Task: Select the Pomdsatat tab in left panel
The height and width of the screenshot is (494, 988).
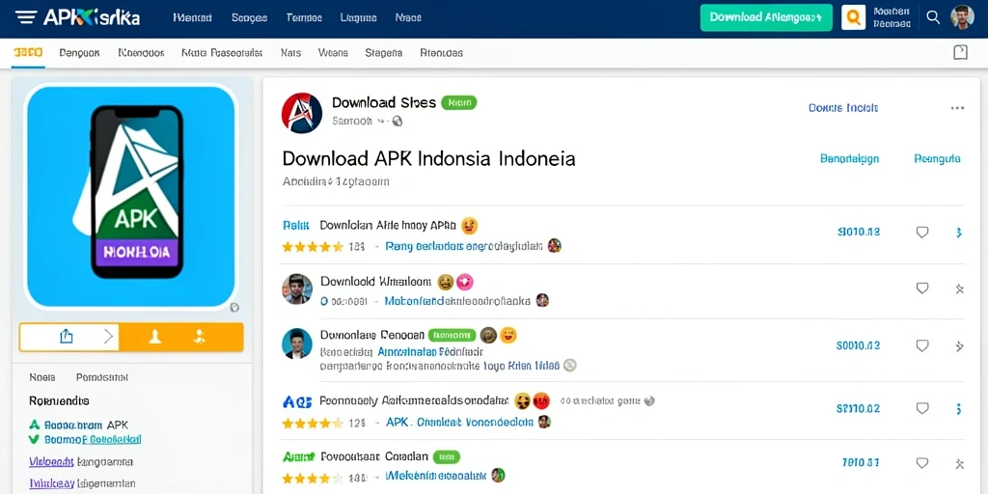Action: coord(102,377)
